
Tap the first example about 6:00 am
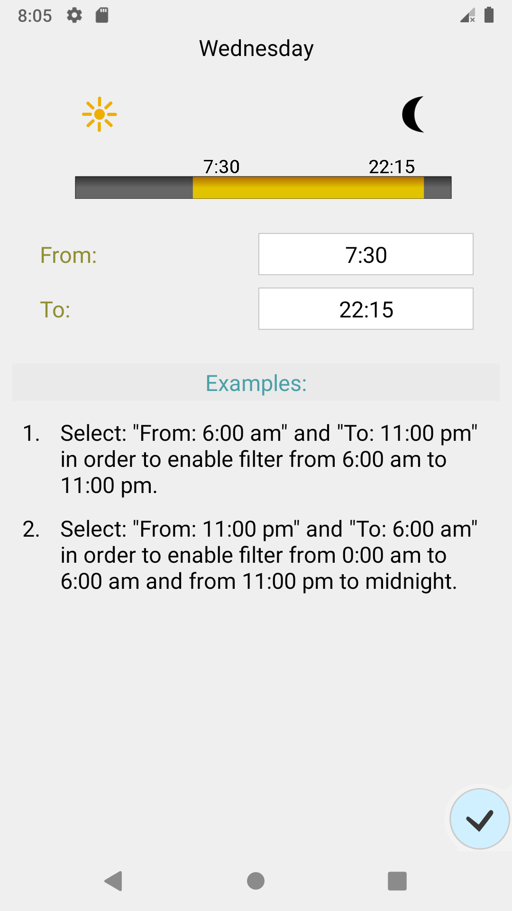(x=268, y=459)
